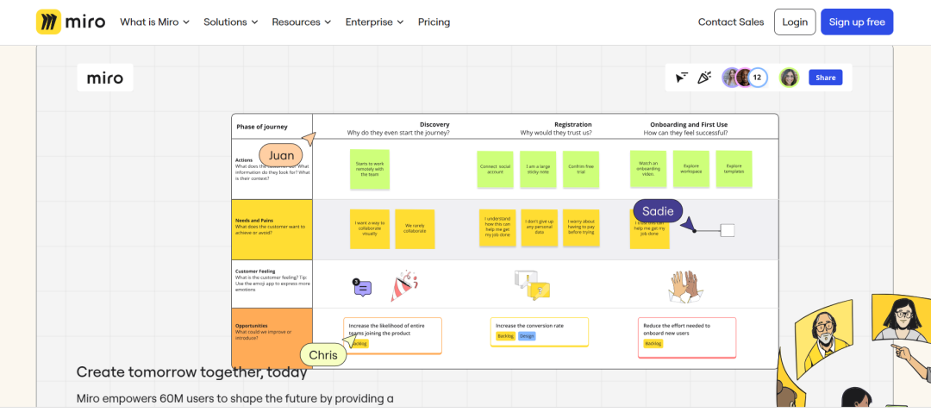931x412 pixels.
Task: Select the Chris cursor label
Action: pos(323,355)
